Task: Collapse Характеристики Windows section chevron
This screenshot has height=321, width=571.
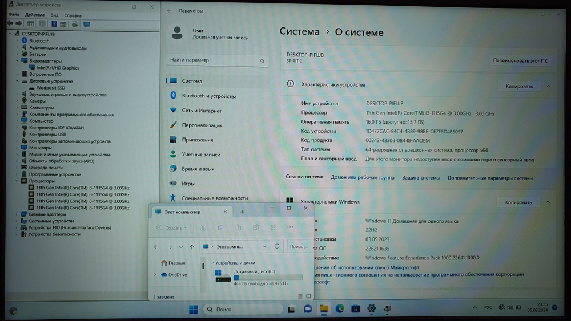Action: (548, 202)
